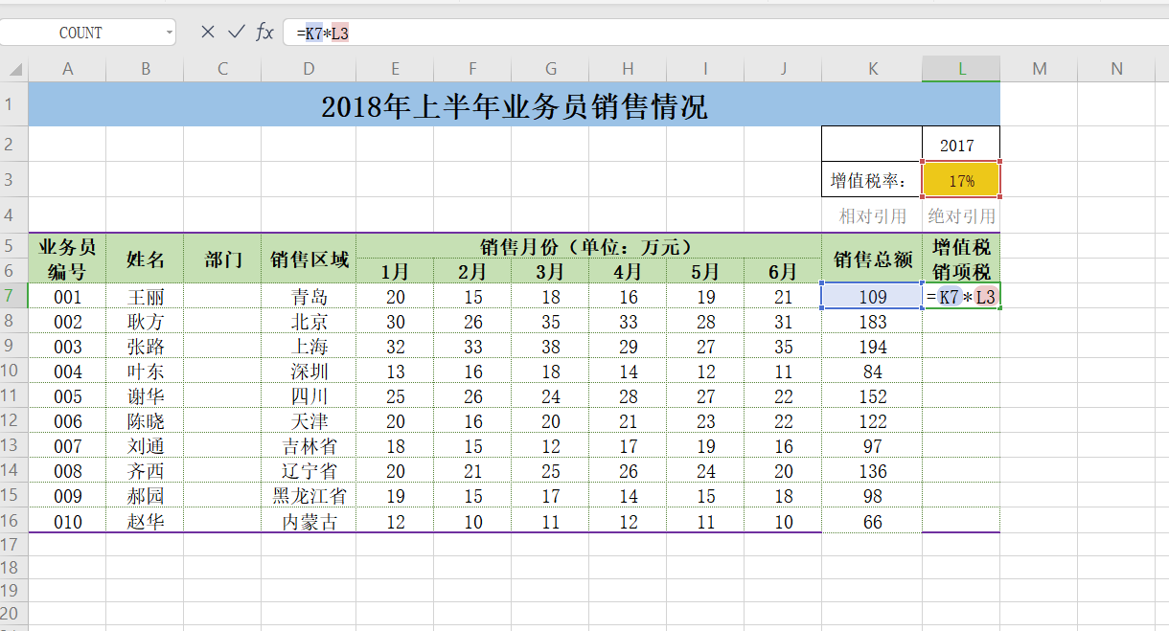
Task: Confirm the formula with the checkmark icon
Action: (x=237, y=32)
